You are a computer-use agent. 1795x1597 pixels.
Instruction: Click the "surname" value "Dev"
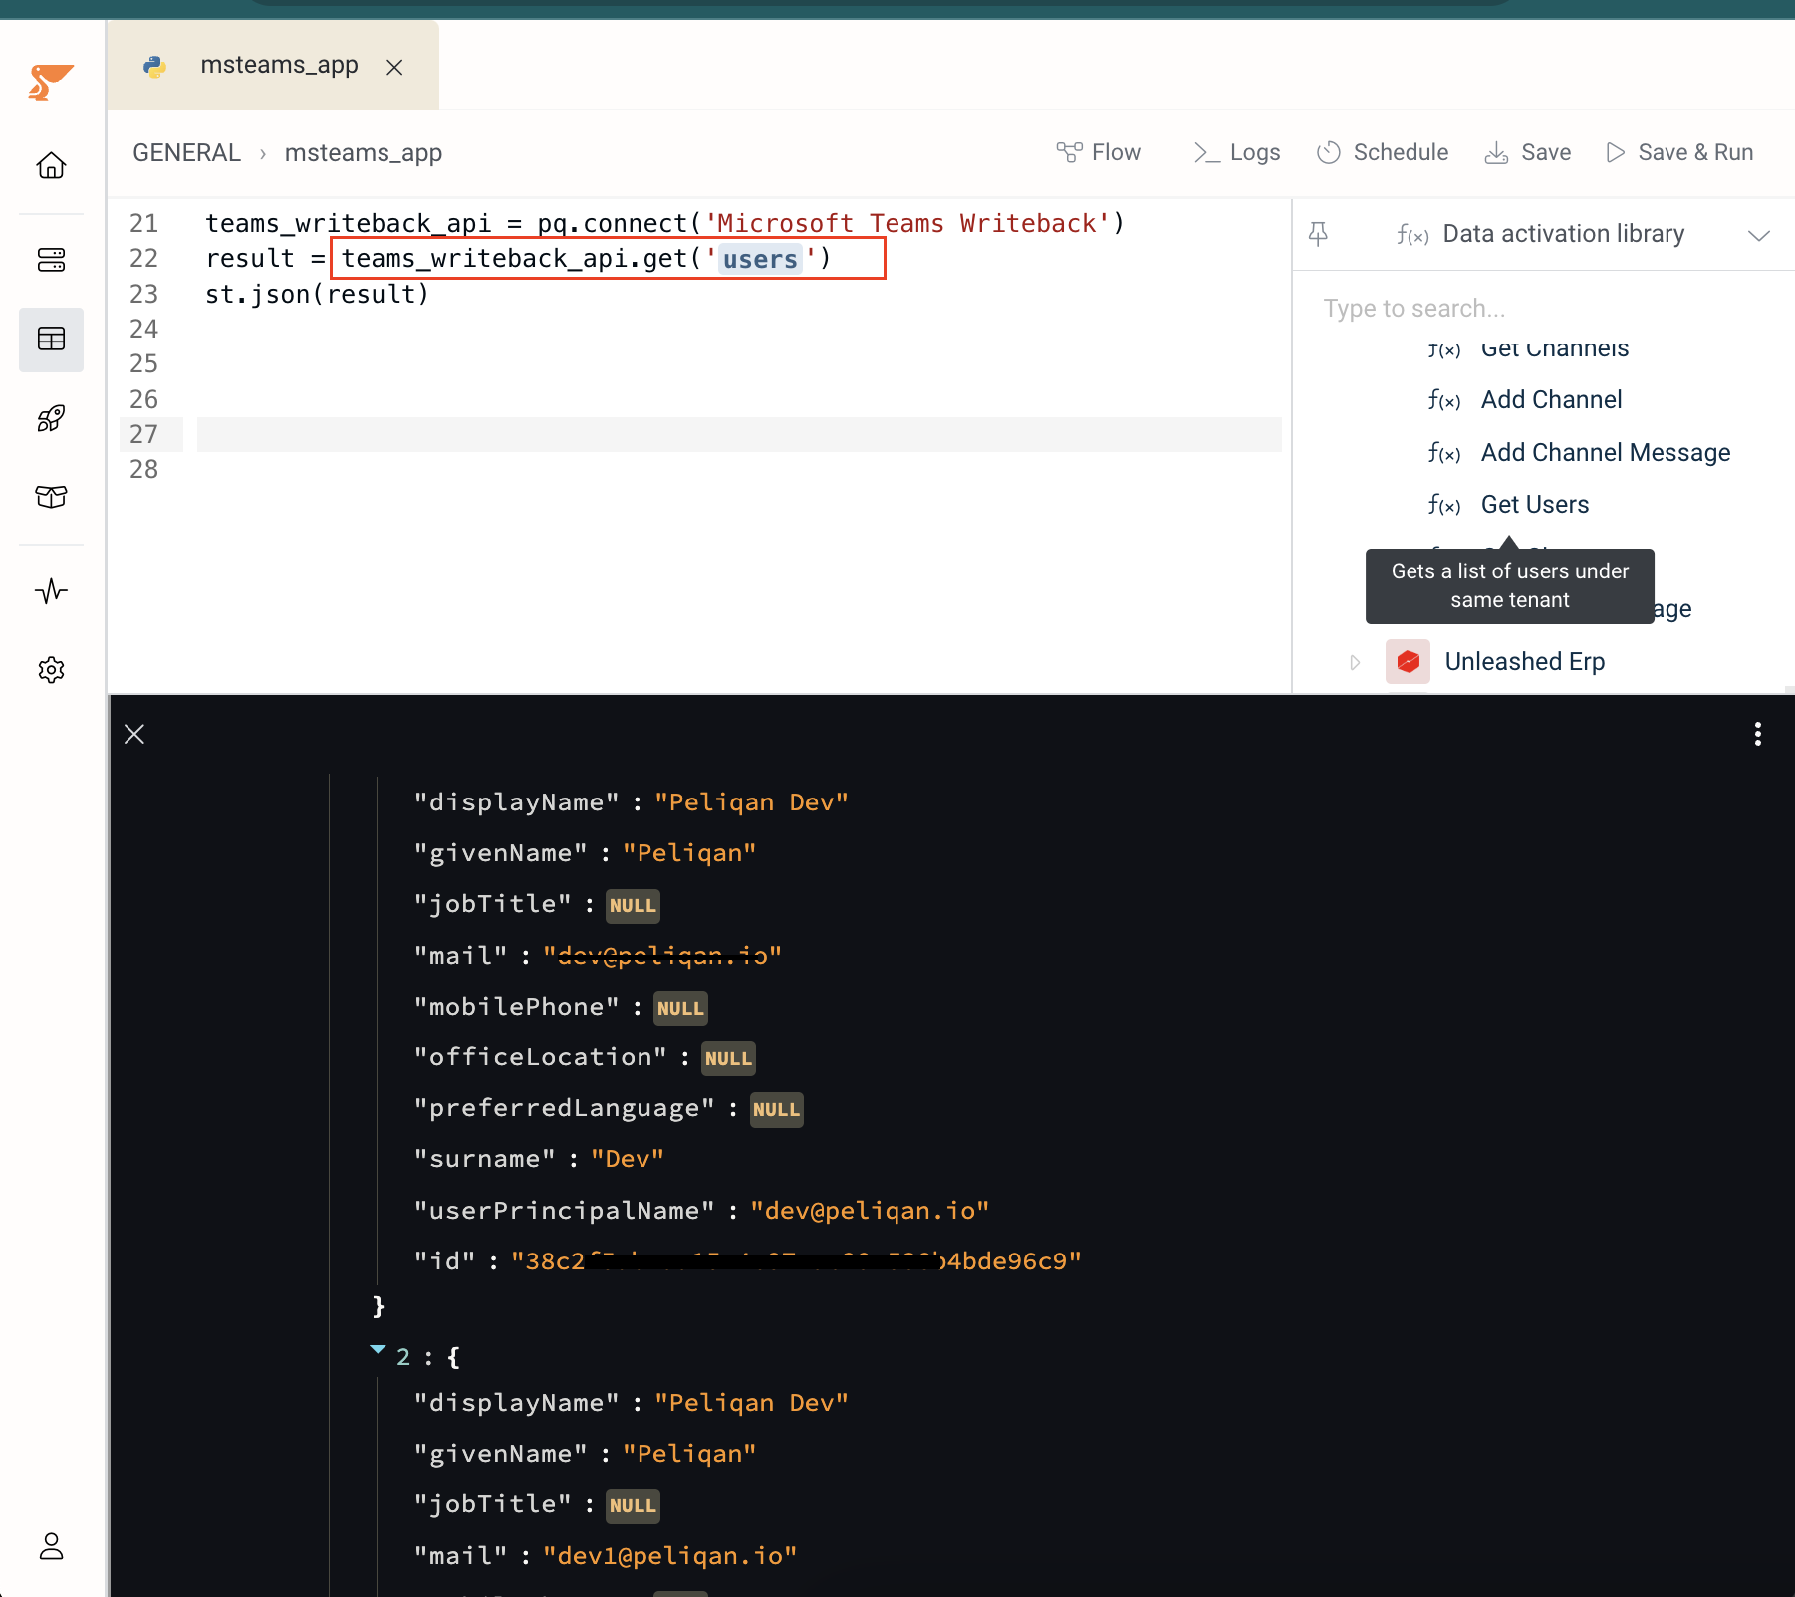[627, 1159]
